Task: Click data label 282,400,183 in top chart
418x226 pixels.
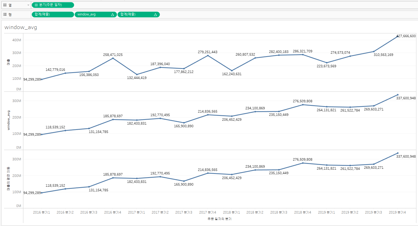Action: 279,52
